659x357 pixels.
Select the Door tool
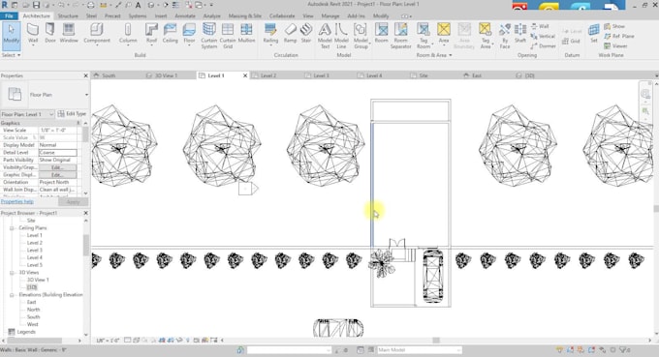pyautogui.click(x=50, y=33)
